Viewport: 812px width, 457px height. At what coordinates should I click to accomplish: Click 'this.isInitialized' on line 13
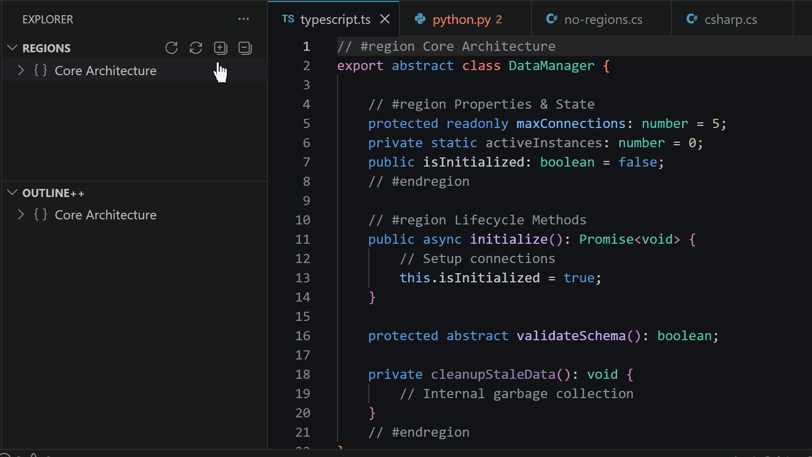(470, 278)
